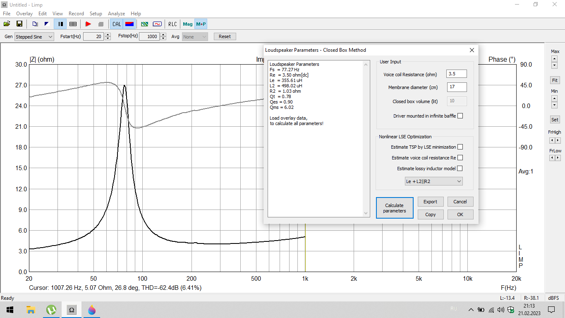Start measurement with the red play icon
This screenshot has width=565, height=318.
(x=88, y=24)
